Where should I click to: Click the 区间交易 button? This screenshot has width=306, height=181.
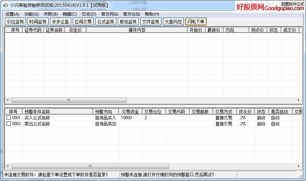[x=83, y=22]
